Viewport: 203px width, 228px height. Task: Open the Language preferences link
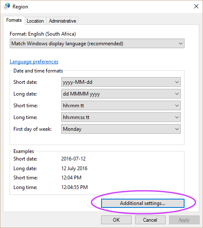[x=34, y=62]
